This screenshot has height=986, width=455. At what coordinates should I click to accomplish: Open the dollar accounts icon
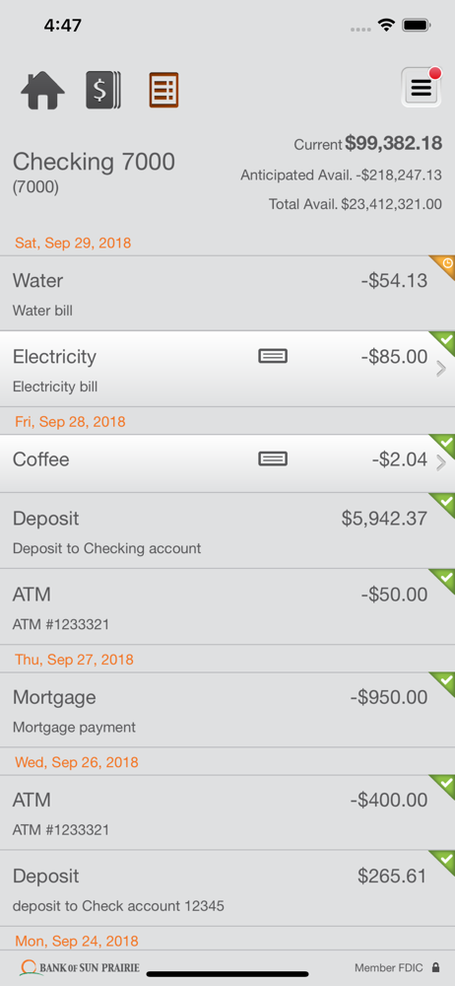(x=103, y=91)
